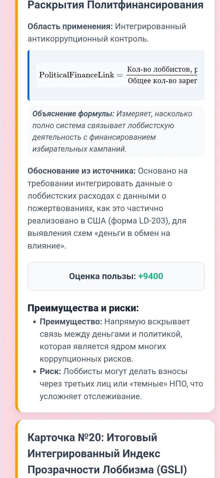220x478 pixels.
Task: Click the "Преимущества и риски:" heading
Action: 83,308
